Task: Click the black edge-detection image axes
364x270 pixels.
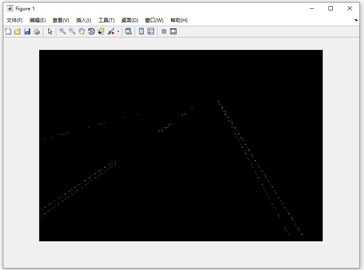Action: [x=181, y=146]
